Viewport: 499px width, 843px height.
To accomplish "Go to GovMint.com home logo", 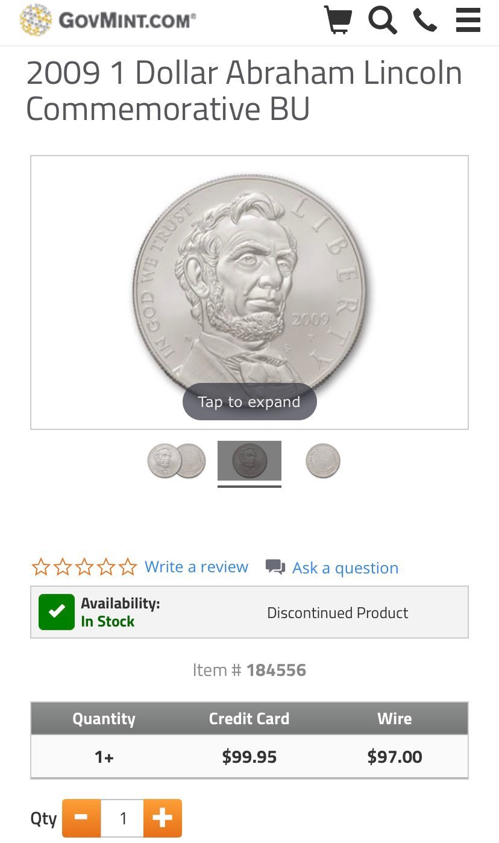I will [x=108, y=20].
